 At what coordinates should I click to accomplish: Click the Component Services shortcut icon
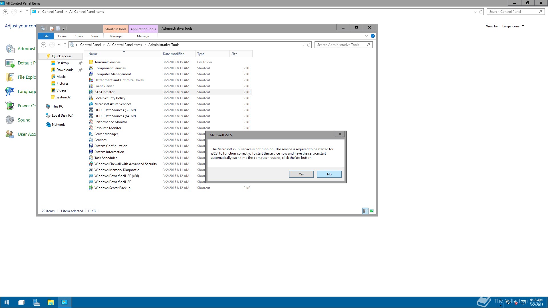pos(91,68)
